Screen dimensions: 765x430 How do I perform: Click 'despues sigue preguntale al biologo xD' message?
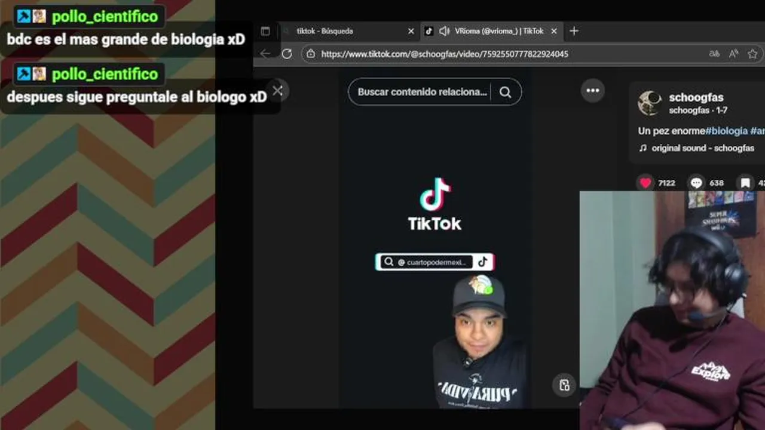coord(137,97)
